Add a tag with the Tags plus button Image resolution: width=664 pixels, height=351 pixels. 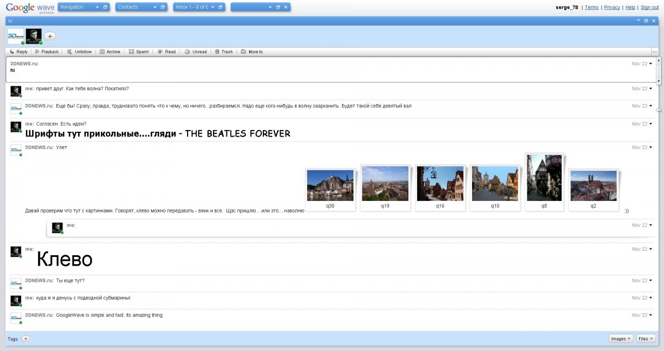pyautogui.click(x=25, y=338)
